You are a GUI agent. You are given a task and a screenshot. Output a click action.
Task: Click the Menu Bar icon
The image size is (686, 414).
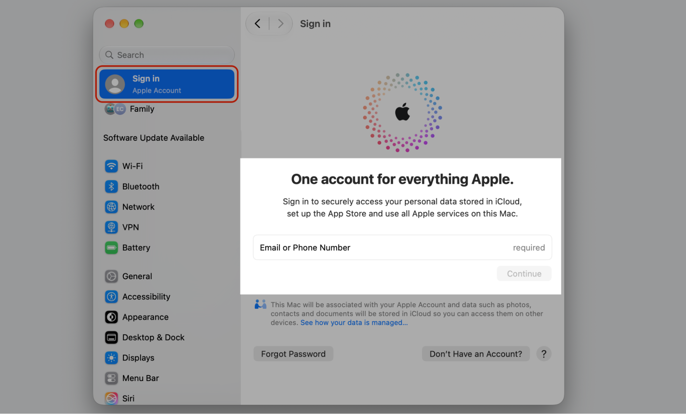pos(111,378)
